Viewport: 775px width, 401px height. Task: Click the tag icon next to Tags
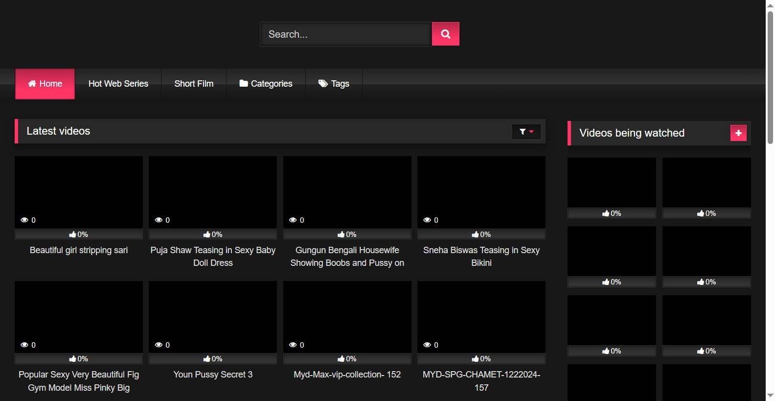323,84
